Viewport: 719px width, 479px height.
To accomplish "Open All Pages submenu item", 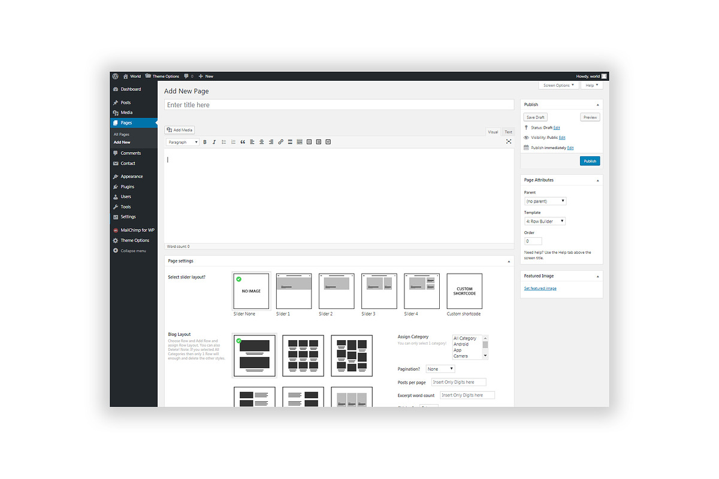I will point(122,135).
